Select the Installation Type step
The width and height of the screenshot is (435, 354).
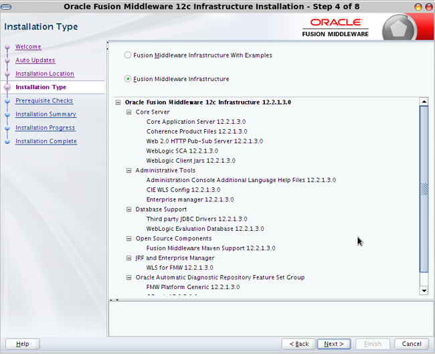(x=41, y=87)
